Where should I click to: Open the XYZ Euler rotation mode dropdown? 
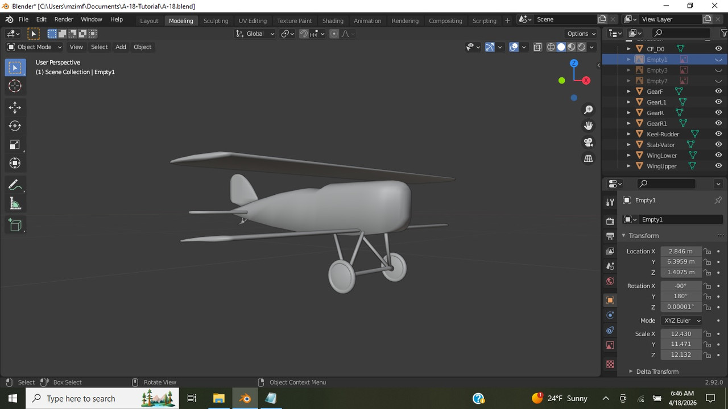click(x=682, y=320)
